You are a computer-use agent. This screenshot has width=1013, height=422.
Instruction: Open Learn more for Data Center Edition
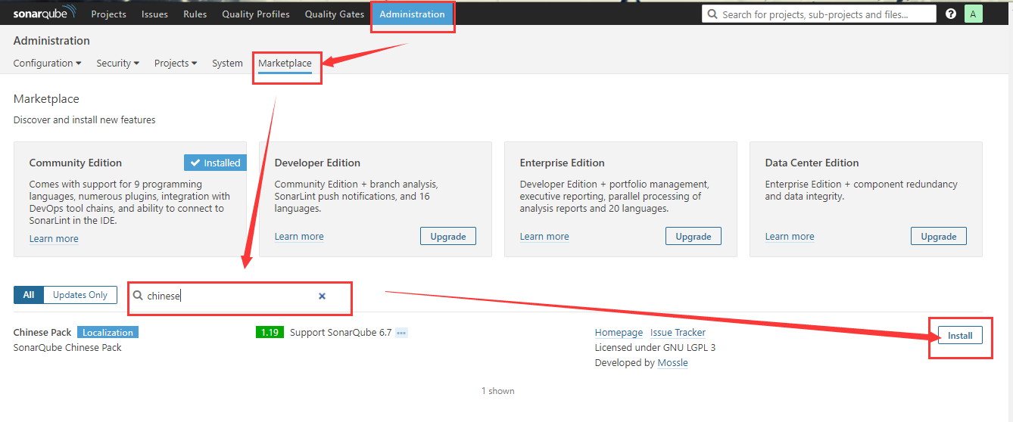(790, 237)
